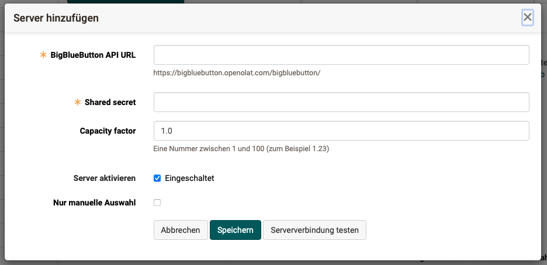Enable the Nur manuelle Auswahl checkbox
Image resolution: width=547 pixels, height=265 pixels.
(x=157, y=203)
